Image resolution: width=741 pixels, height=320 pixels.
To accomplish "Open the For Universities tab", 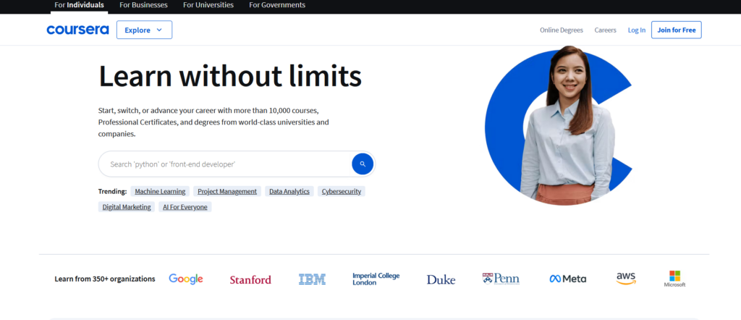I will tap(208, 5).
